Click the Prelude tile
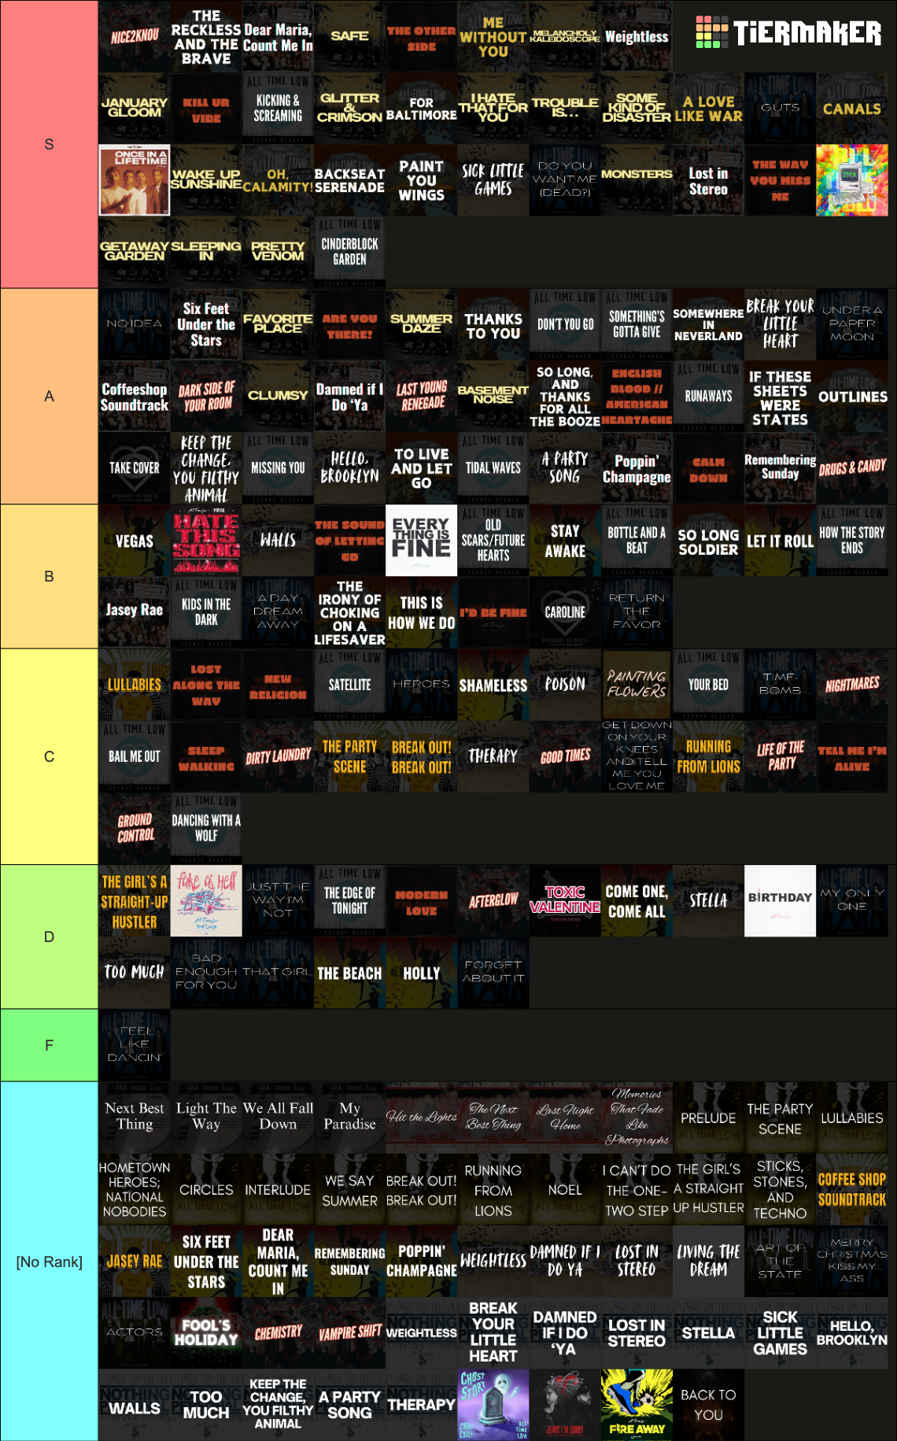The height and width of the screenshot is (1441, 897). pos(708,1118)
